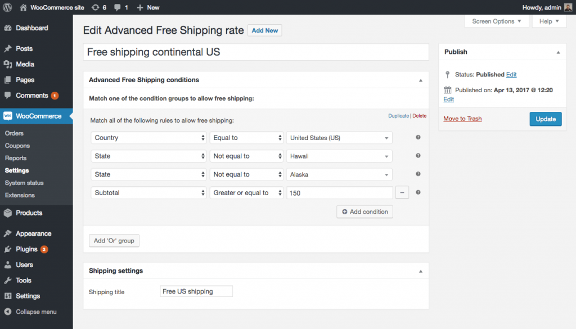This screenshot has width=576, height=329.
Task: Click the Update button to save the rate
Action: pos(545,119)
